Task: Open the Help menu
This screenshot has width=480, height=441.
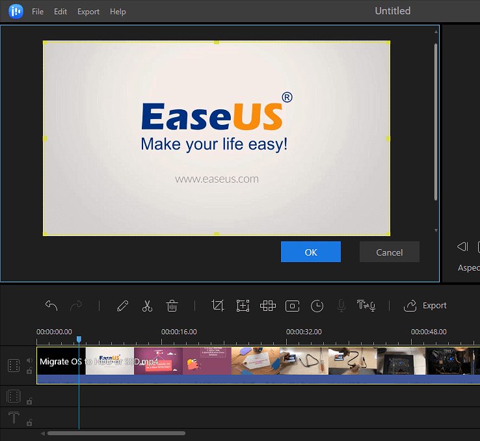Action: [x=118, y=12]
